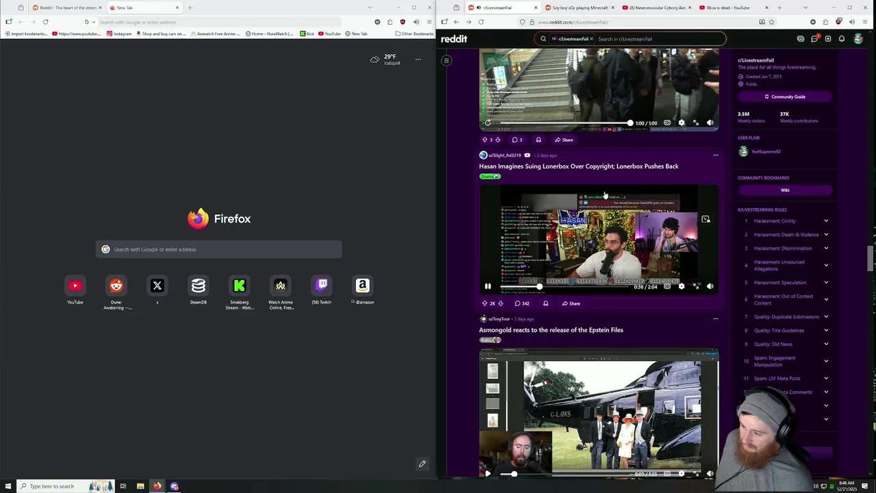This screenshot has height=493, width=876.
Task: Toggle captions on the top escalator video
Action: click(667, 123)
